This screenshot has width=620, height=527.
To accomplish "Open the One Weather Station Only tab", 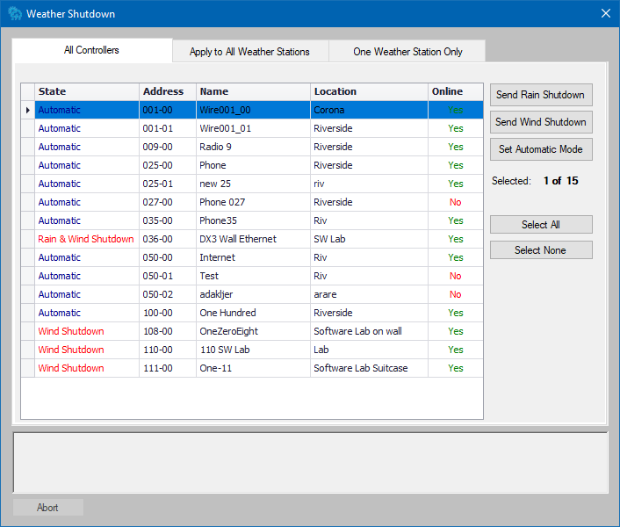I will pyautogui.click(x=407, y=52).
